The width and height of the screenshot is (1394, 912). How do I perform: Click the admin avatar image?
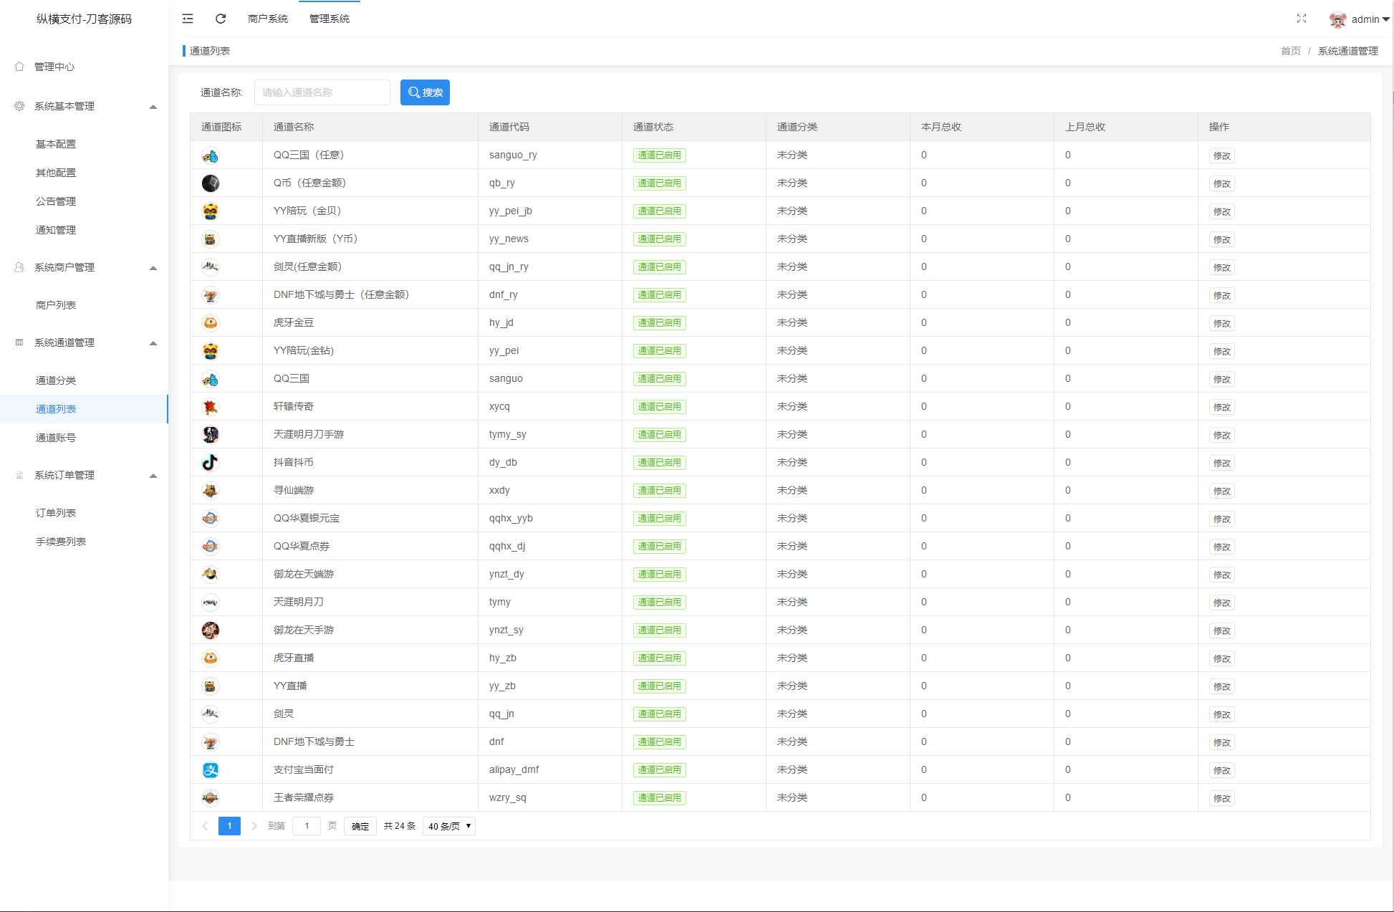[x=1337, y=20]
